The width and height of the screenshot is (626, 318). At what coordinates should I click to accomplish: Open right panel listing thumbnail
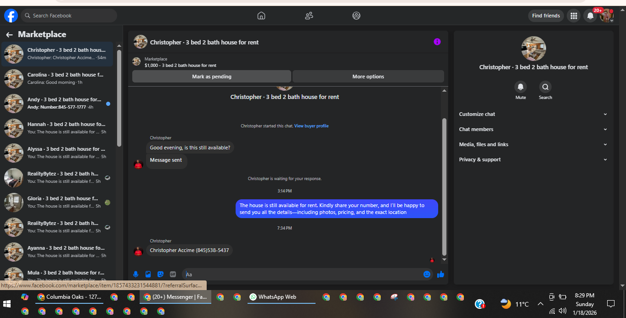[534, 49]
